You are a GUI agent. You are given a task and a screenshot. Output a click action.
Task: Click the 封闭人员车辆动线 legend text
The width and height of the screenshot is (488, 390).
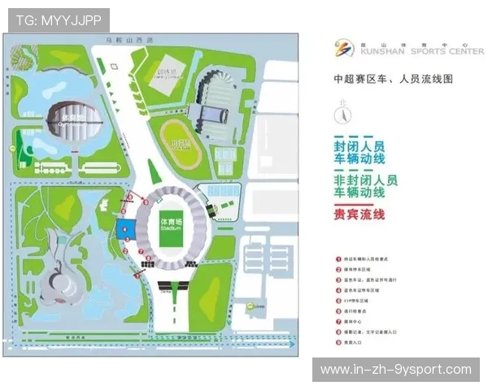pyautogui.click(x=359, y=153)
